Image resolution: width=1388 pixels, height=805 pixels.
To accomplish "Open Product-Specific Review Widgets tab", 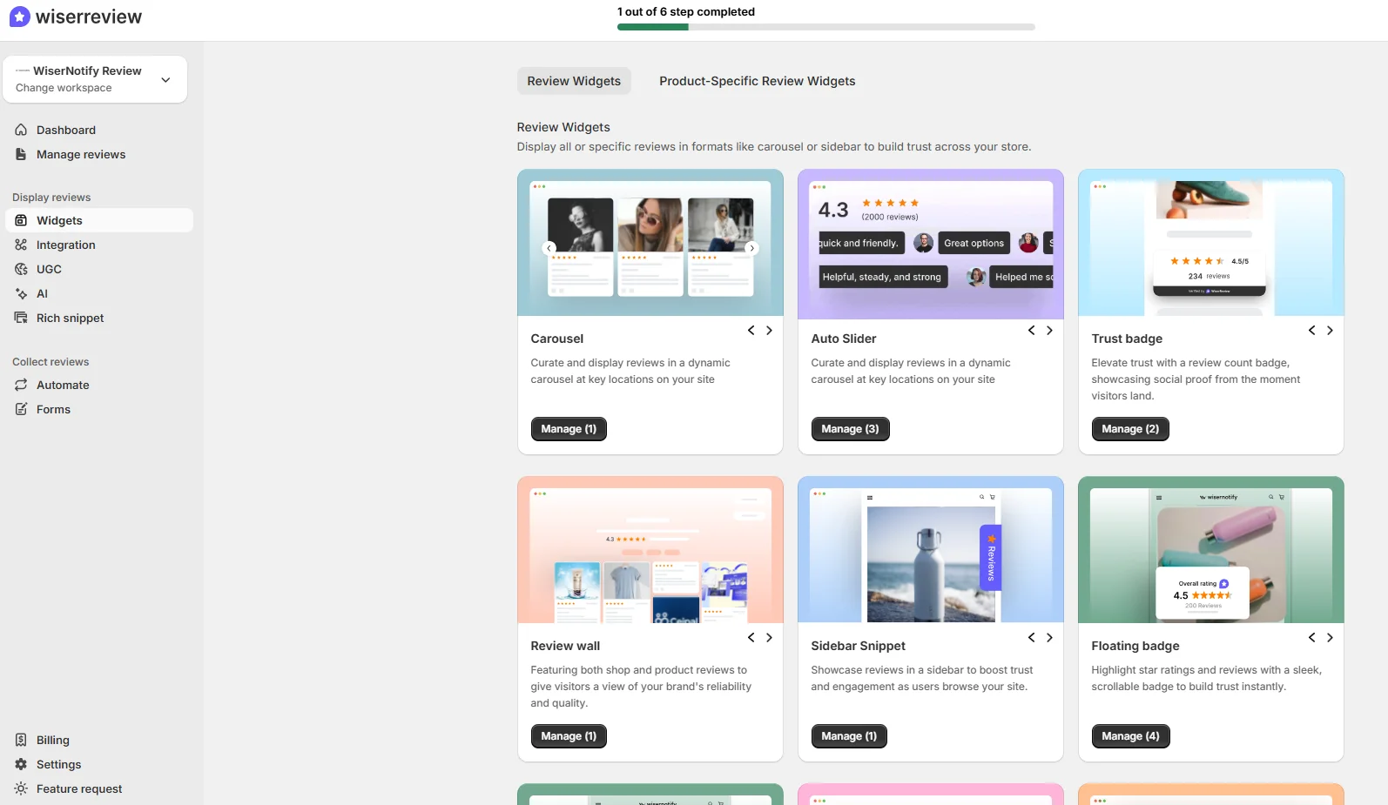I will click(x=757, y=81).
